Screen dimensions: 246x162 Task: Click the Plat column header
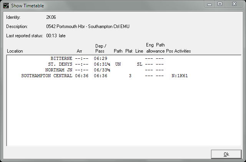pos(129,51)
